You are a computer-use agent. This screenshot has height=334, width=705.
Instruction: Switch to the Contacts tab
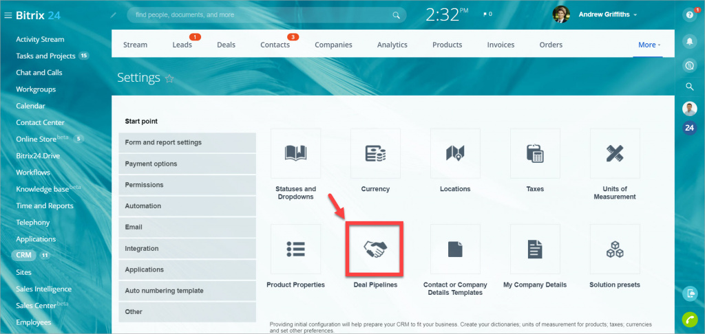click(275, 45)
